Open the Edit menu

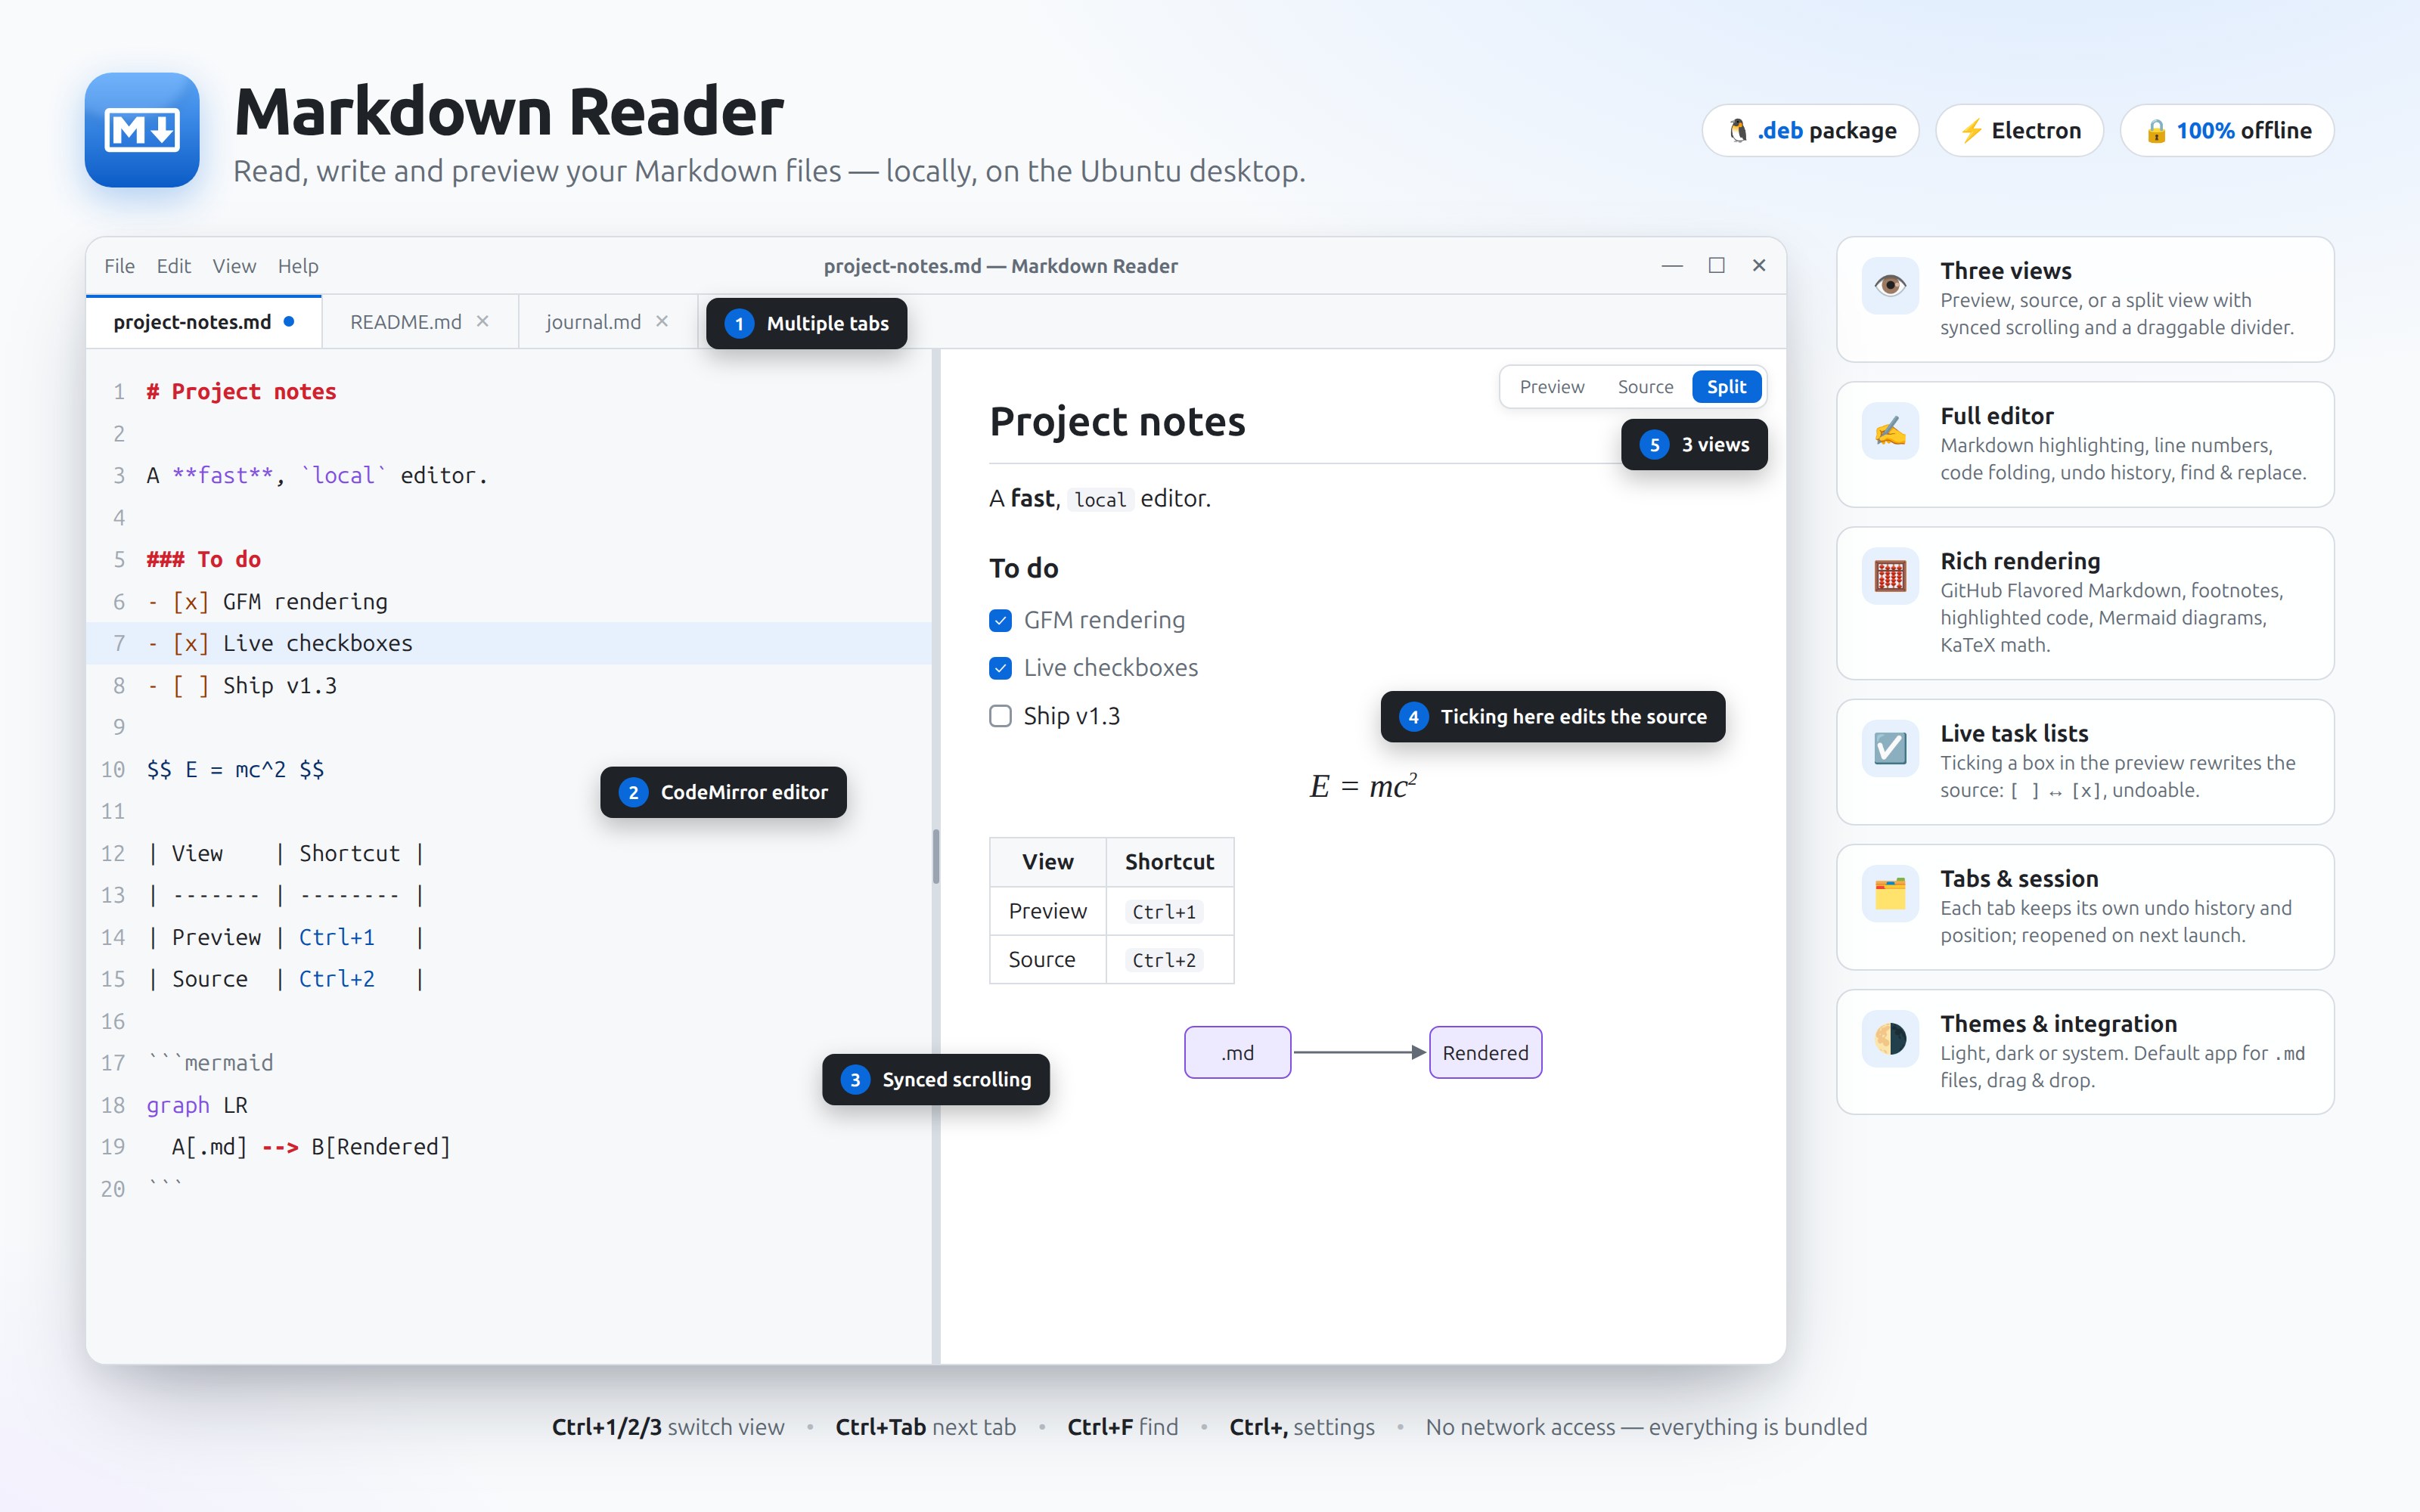(173, 266)
